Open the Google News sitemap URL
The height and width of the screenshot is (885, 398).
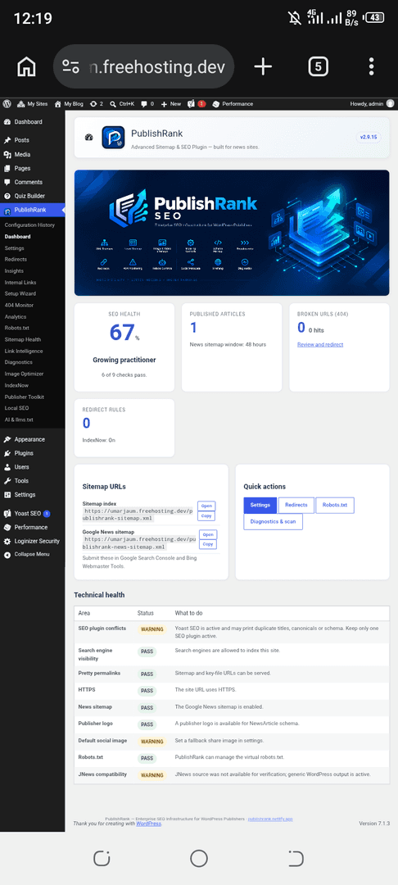click(x=208, y=534)
